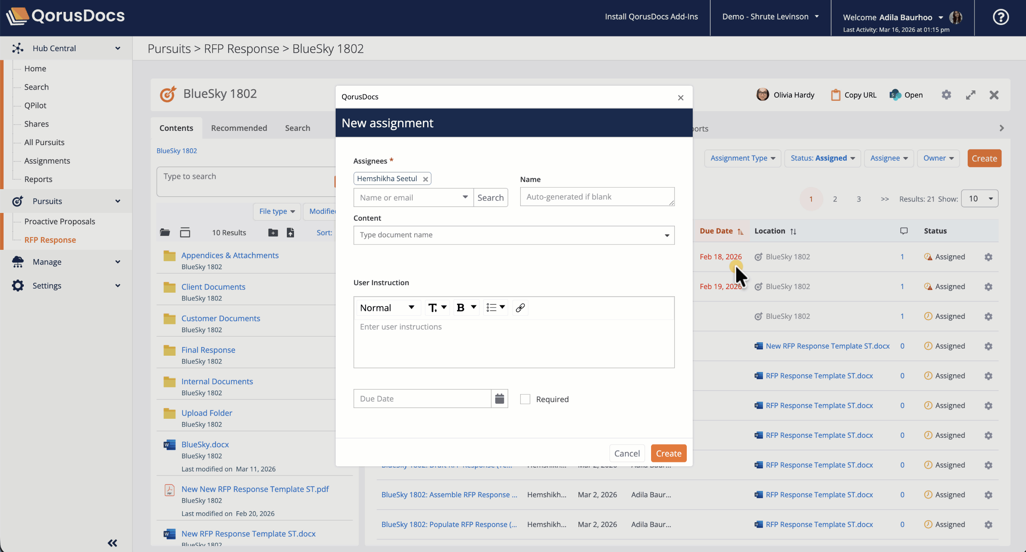The image size is (1026, 552).
Task: Insert a hyperlink in the User Instruction editor
Action: pyautogui.click(x=520, y=307)
